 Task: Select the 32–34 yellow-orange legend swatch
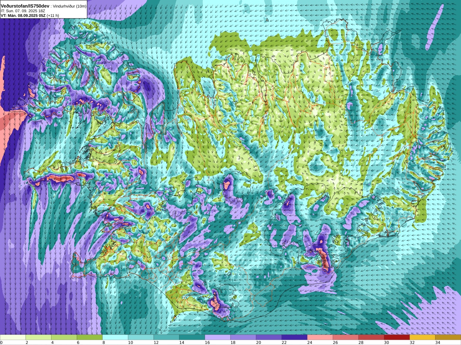[422, 337]
